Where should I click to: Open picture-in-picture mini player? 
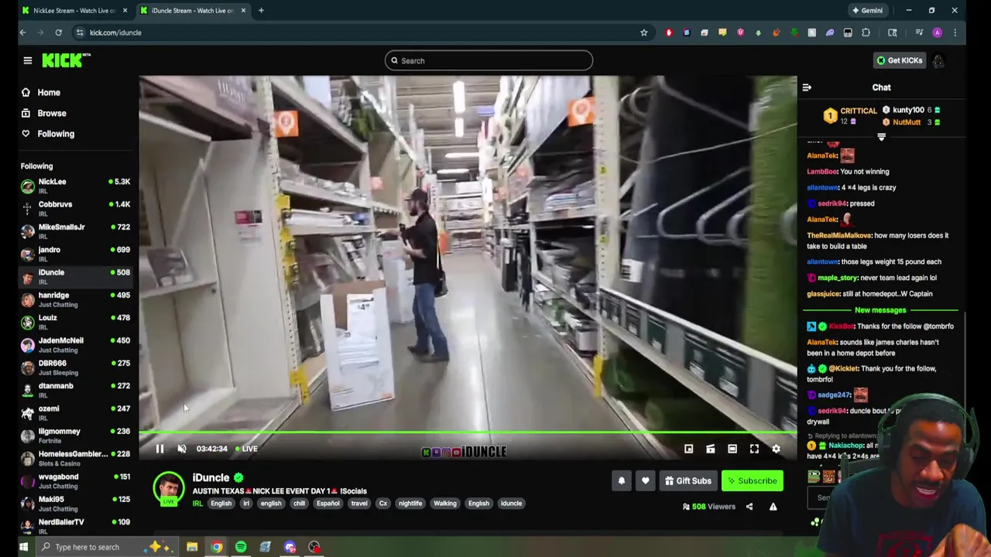pos(688,449)
